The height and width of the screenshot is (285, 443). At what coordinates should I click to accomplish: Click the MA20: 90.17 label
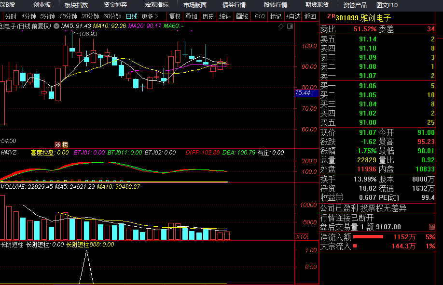tap(145, 26)
